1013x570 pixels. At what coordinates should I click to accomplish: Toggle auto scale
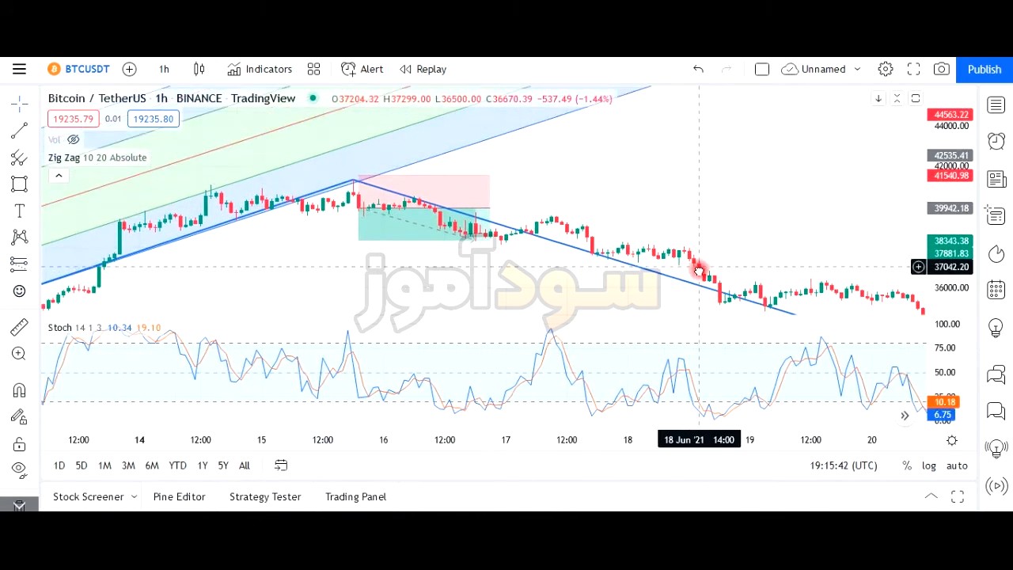[x=957, y=465]
